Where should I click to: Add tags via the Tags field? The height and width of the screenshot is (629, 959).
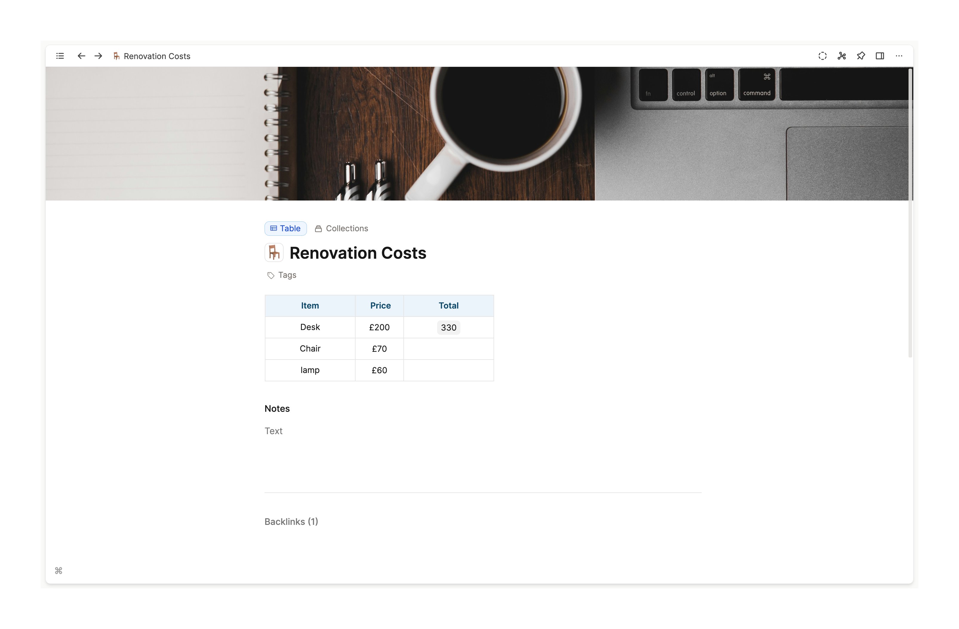[287, 275]
